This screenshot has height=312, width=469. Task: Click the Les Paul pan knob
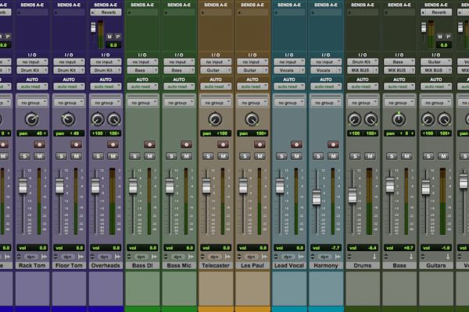tap(252, 119)
